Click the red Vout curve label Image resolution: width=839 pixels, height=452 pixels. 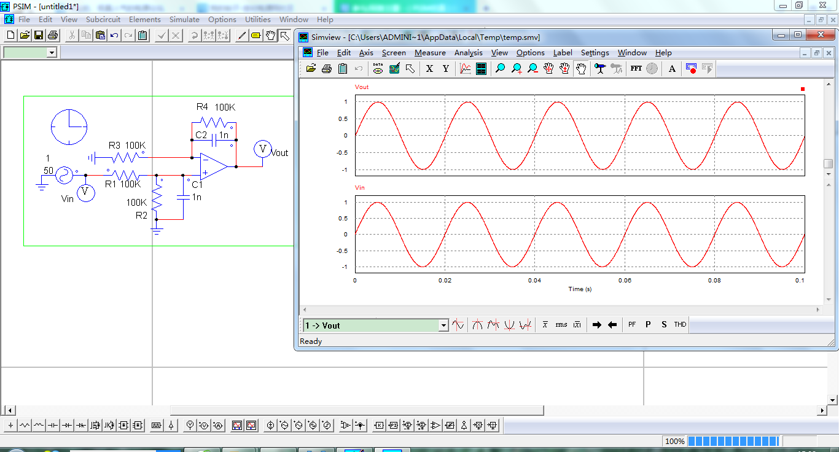(362, 87)
